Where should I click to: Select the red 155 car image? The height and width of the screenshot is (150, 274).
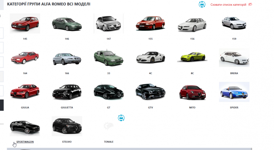tap(150, 24)
